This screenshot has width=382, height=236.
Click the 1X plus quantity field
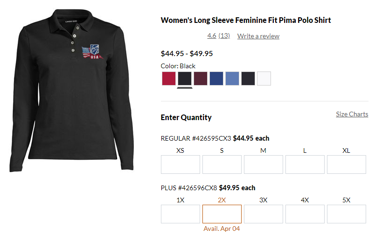181,214
